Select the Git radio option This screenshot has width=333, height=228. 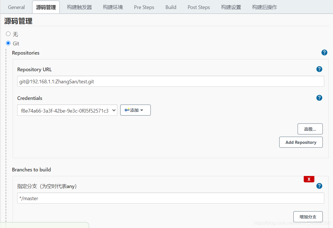pyautogui.click(x=8, y=43)
